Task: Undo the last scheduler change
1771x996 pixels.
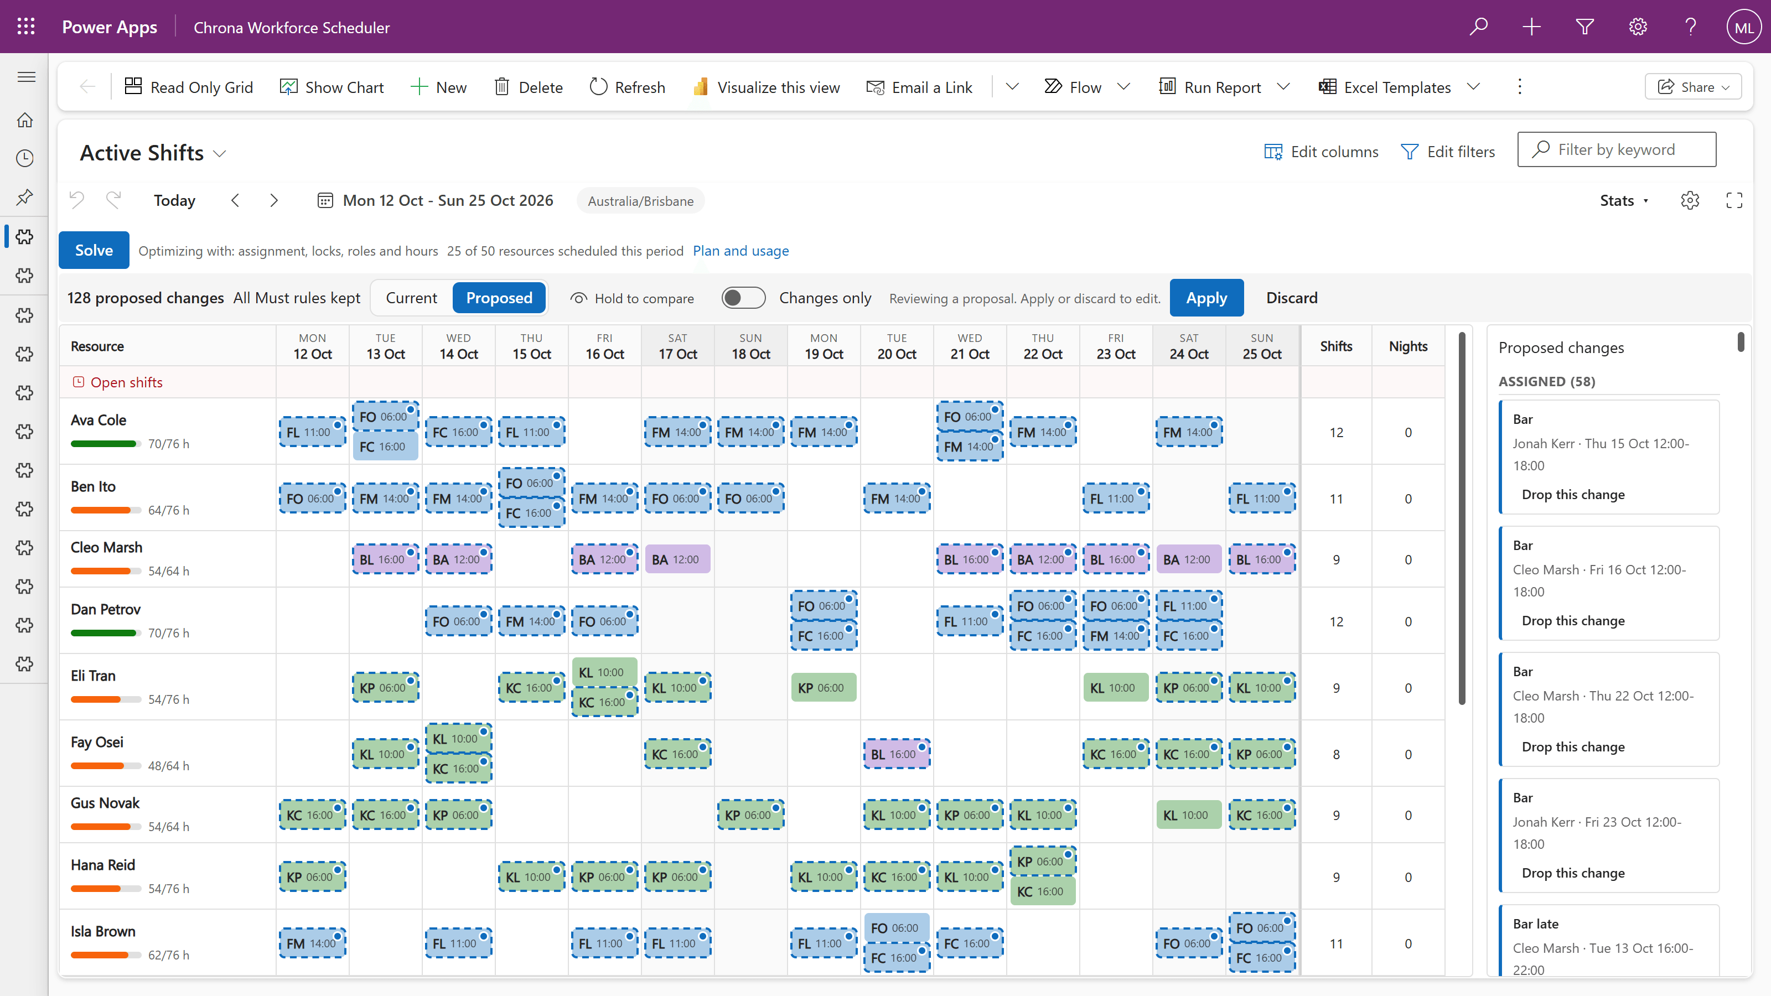Action: (77, 200)
